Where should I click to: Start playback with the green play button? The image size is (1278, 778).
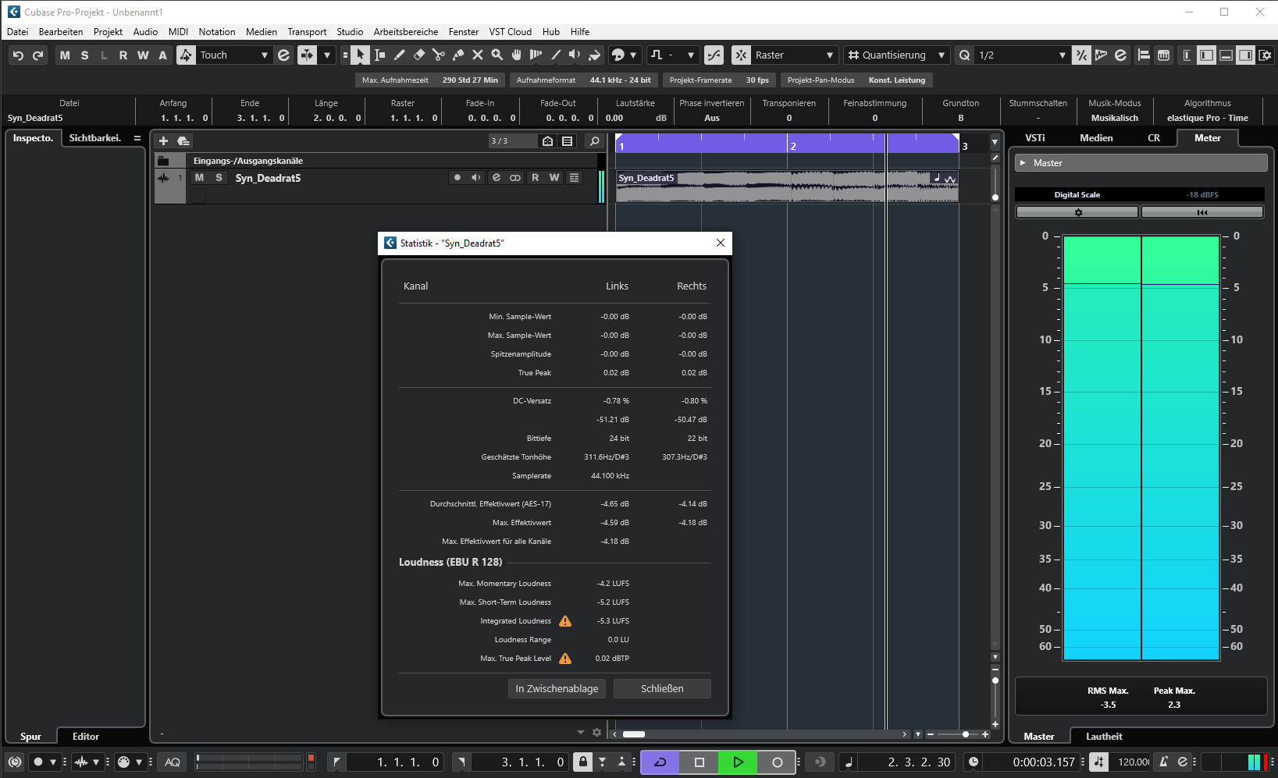click(738, 762)
